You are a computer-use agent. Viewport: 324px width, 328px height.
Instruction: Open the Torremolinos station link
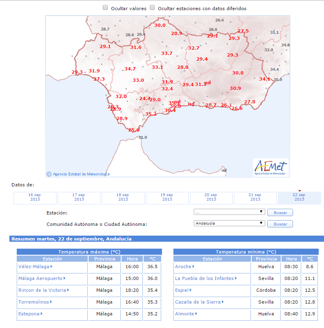pos(33,302)
